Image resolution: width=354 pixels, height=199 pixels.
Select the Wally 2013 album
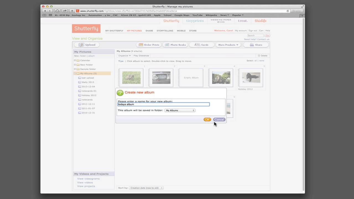(x=88, y=82)
